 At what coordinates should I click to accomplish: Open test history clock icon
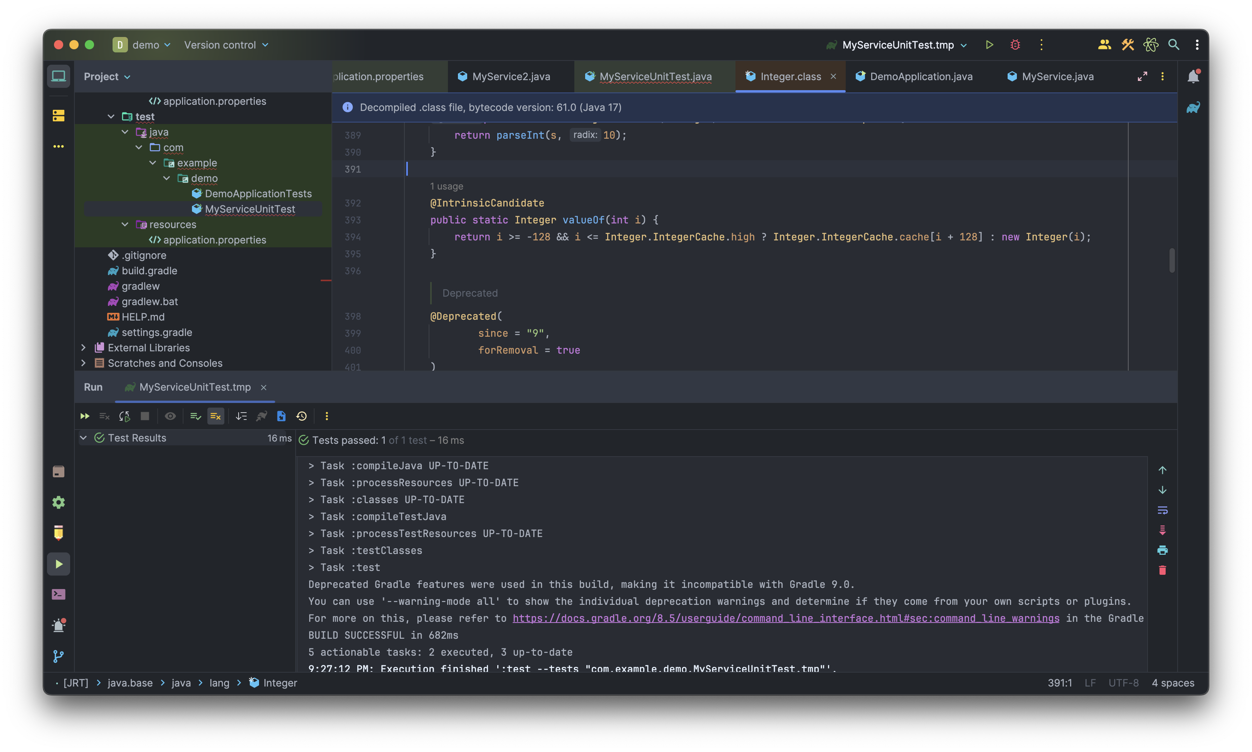[x=301, y=416]
